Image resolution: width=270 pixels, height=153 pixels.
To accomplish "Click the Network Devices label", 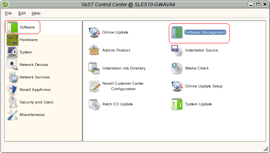I will 34,65.
